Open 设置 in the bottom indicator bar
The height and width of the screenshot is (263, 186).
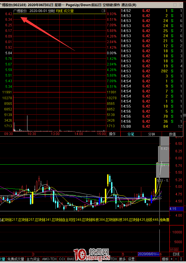pos(131,259)
